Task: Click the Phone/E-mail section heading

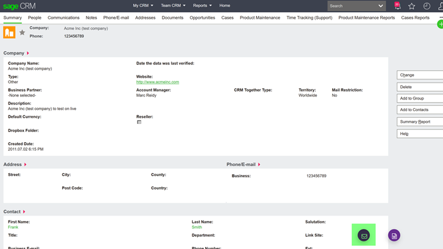Action: [241, 165]
